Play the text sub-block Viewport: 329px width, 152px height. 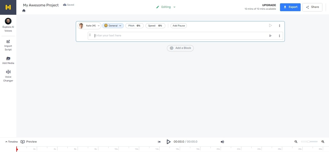pos(270,36)
